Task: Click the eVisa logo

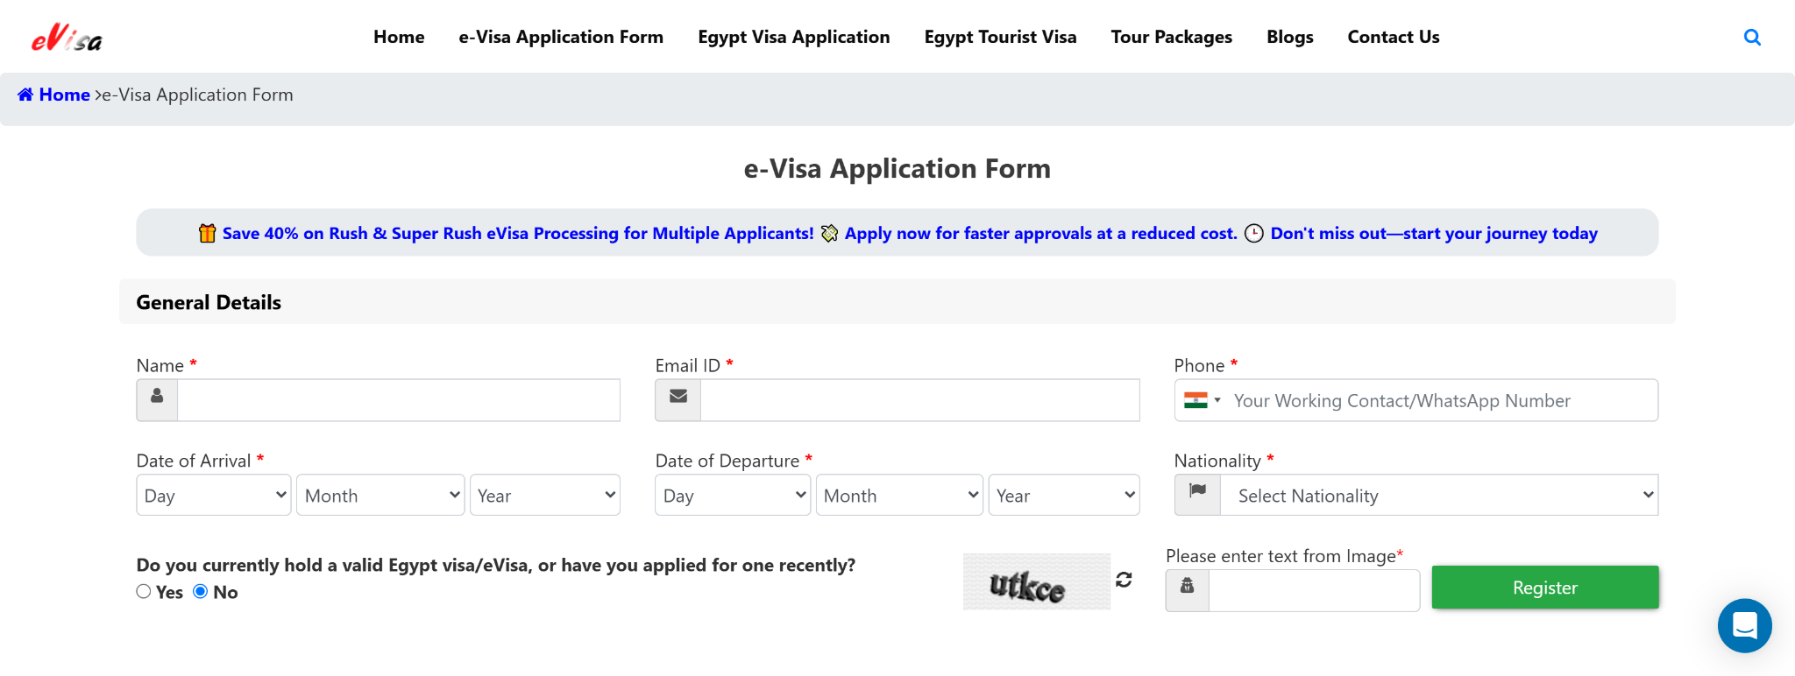Action: [x=67, y=38]
